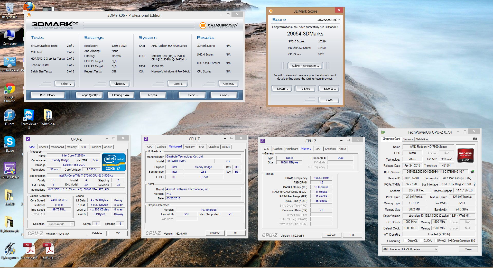Click Validate in CPU-Z Memory window
Image resolution: width=493 pixels, height=268 pixels.
click(x=331, y=235)
